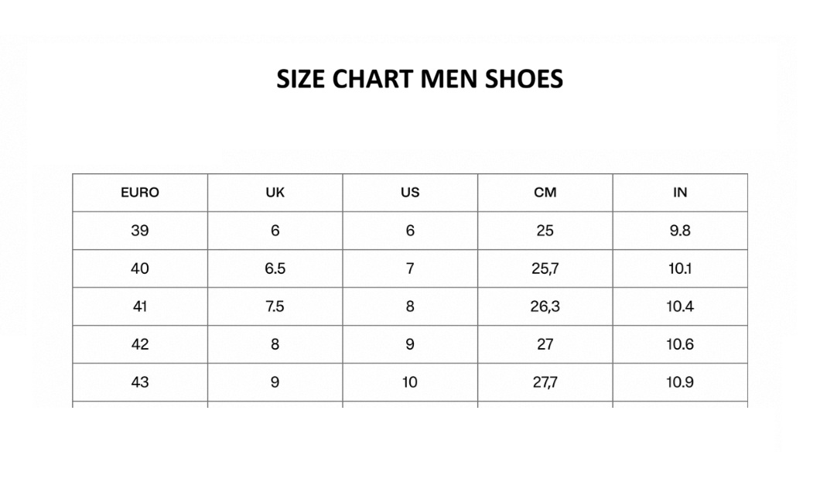Click the UK size 6.5 cell
The image size is (820, 489).
click(x=275, y=268)
